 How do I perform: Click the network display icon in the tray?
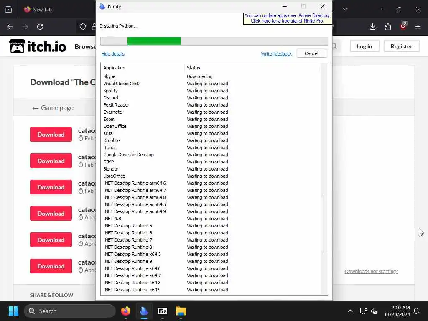363,311
